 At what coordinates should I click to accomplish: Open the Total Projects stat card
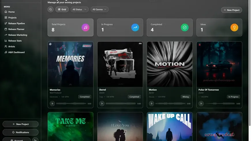coord(70,27)
